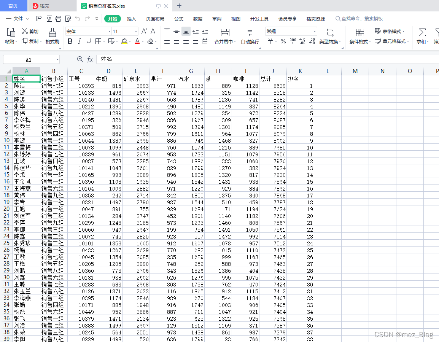The height and width of the screenshot is (342, 439).
Task: Apply the red font color
Action: (137, 41)
